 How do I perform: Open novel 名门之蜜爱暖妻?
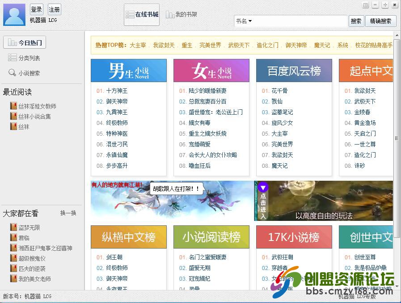pyautogui.click(x=207, y=257)
